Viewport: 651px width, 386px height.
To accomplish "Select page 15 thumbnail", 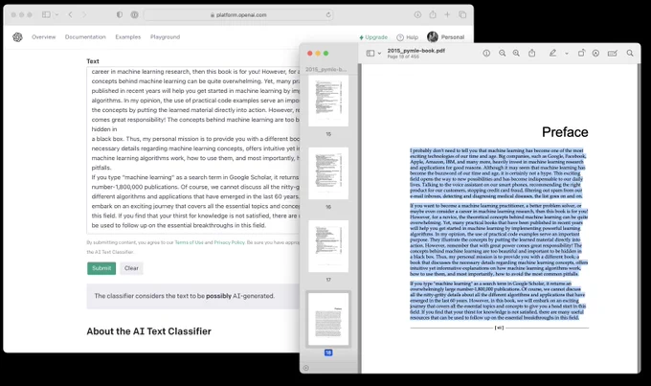I will (x=328, y=101).
